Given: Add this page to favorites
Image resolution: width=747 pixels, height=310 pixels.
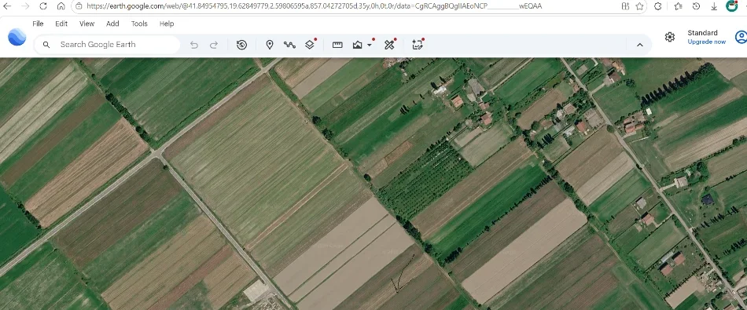Looking at the screenshot, I should [x=639, y=6].
